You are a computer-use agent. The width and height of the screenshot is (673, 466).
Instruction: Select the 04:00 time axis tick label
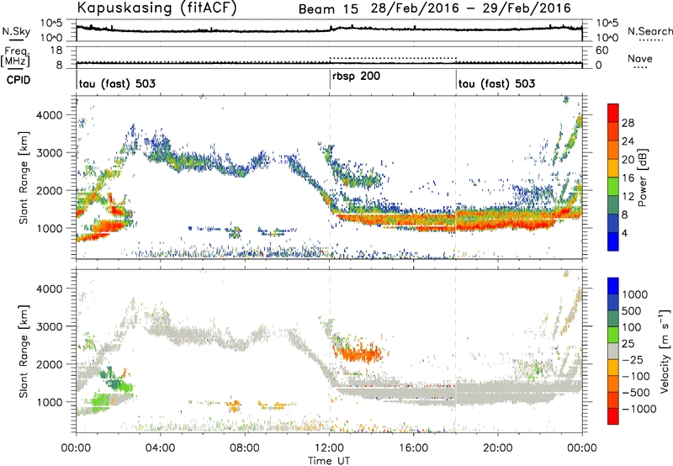click(160, 447)
